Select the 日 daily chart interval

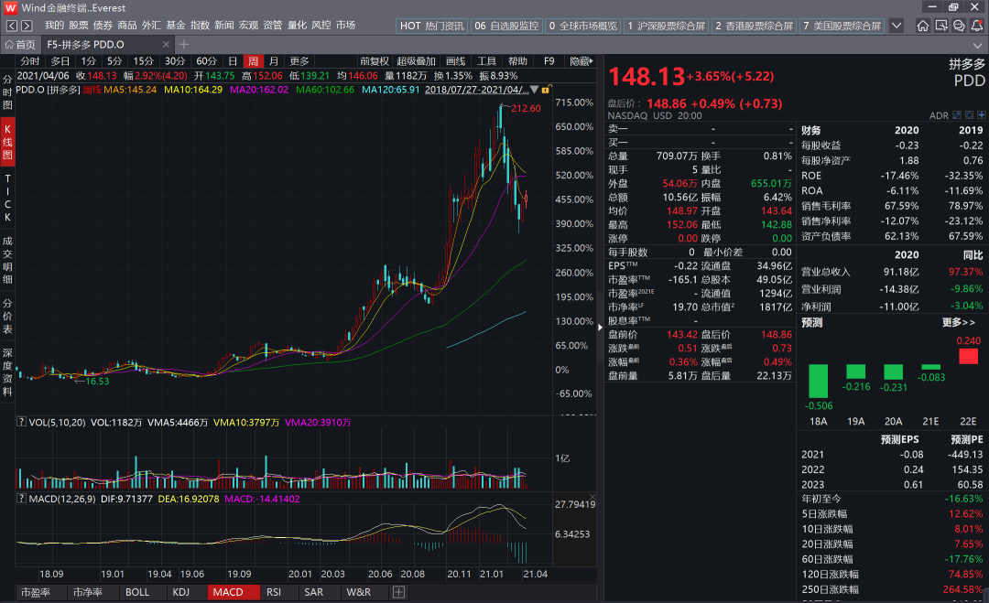233,61
